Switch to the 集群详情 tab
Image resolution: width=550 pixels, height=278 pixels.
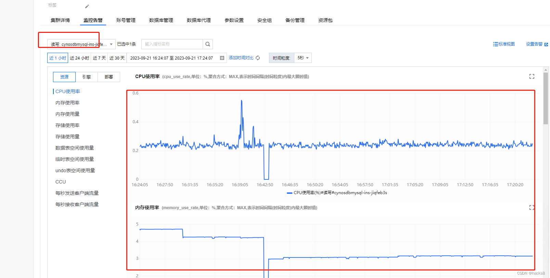pos(60,20)
